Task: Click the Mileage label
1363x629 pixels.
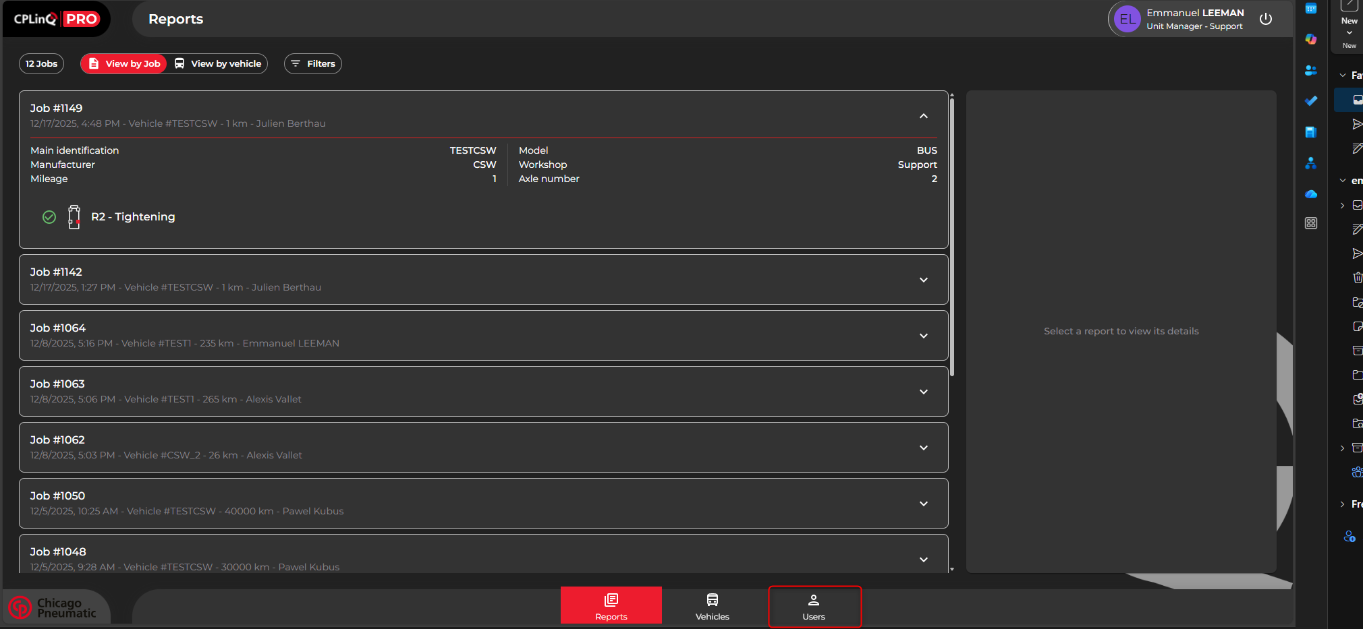Action: click(x=49, y=179)
